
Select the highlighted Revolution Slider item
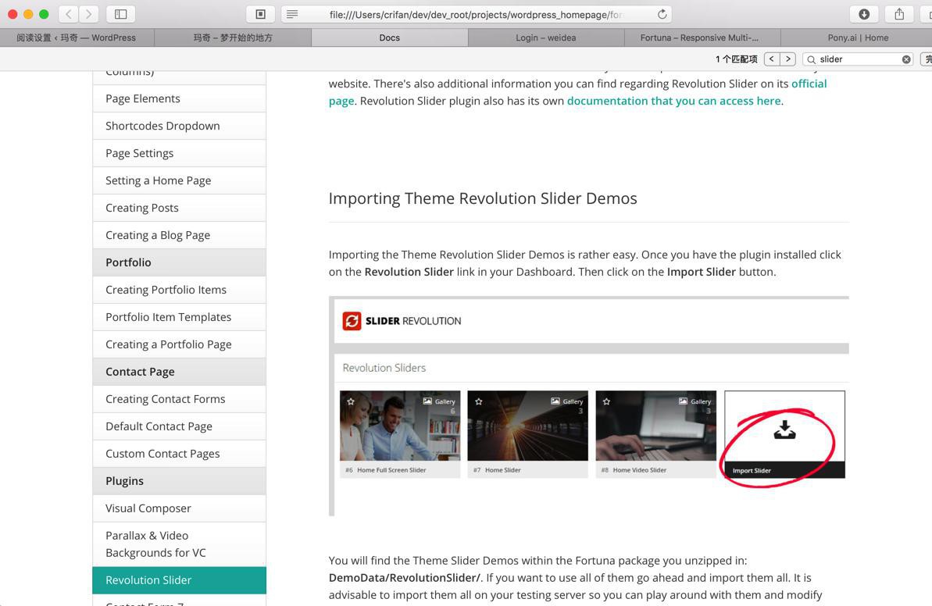pos(180,580)
